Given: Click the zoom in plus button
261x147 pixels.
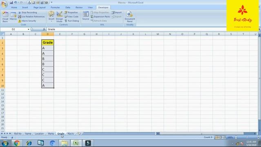Looking at the screenshot, I should [x=258, y=137].
